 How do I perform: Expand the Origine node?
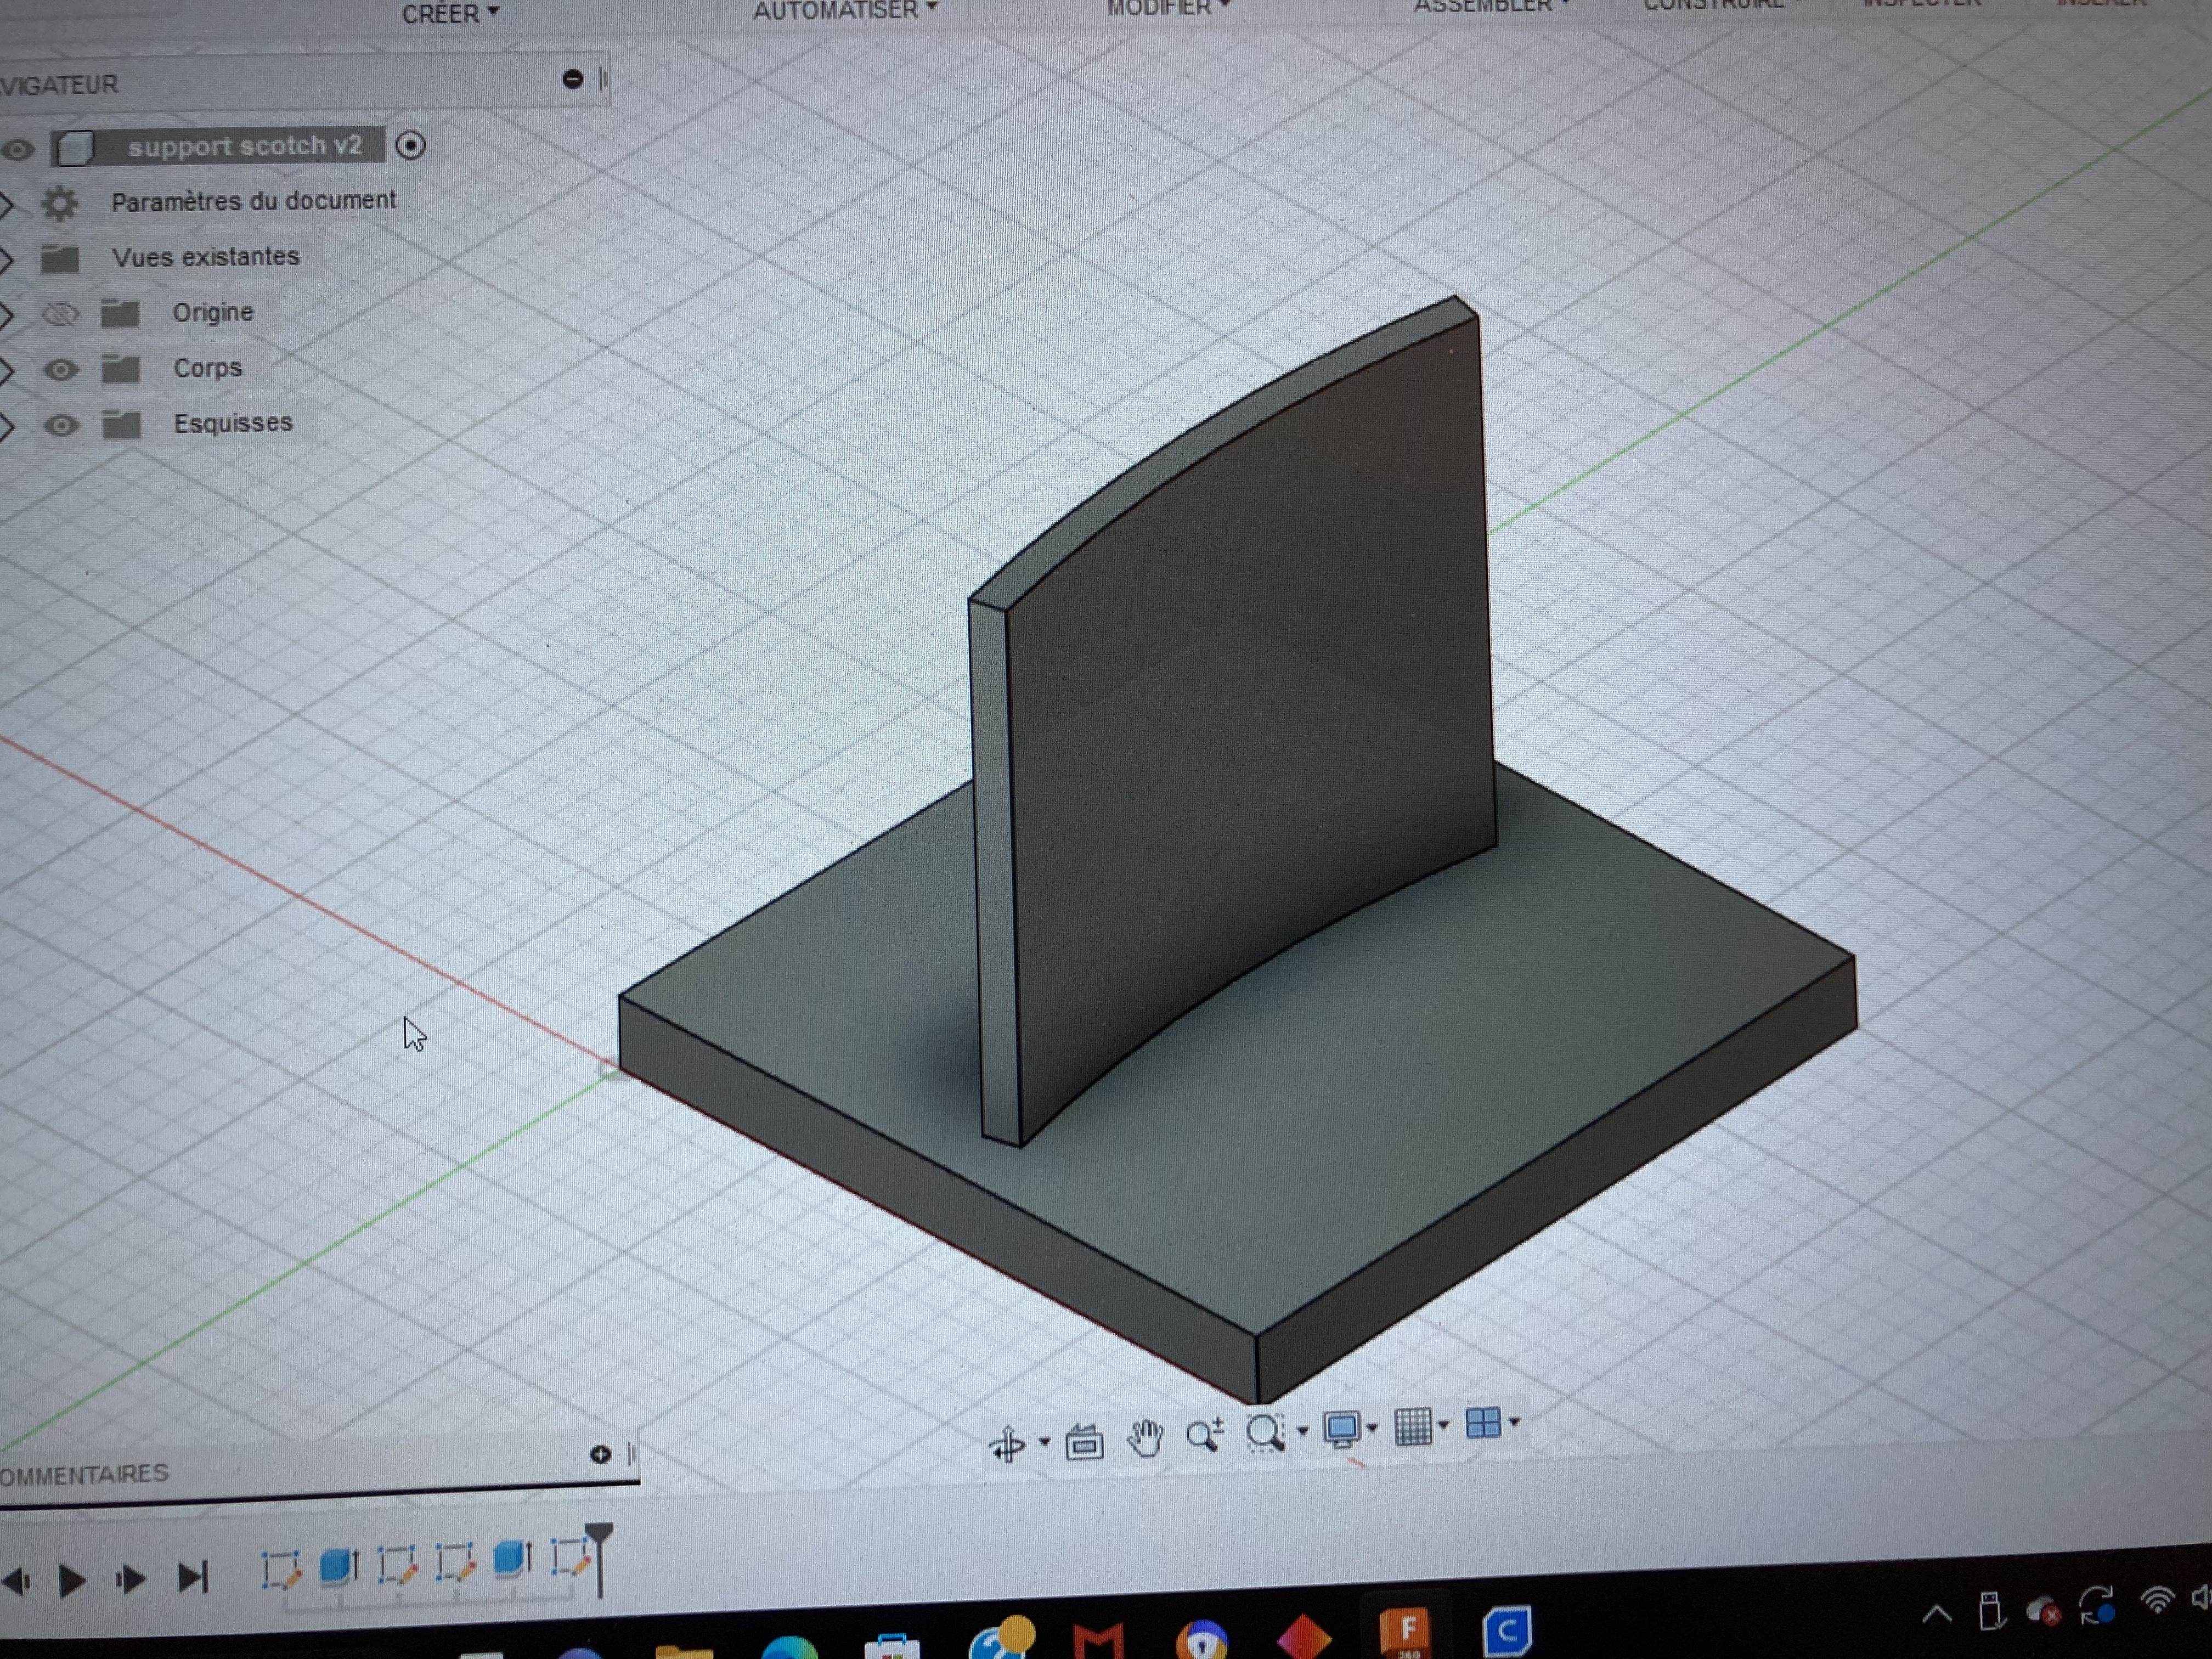click(x=7, y=316)
